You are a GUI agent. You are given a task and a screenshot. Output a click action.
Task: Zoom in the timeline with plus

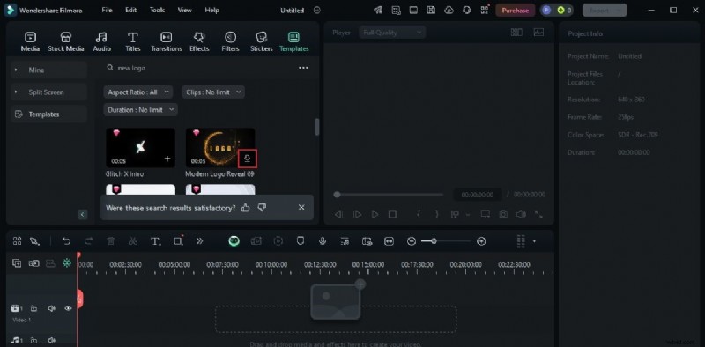[x=481, y=241]
